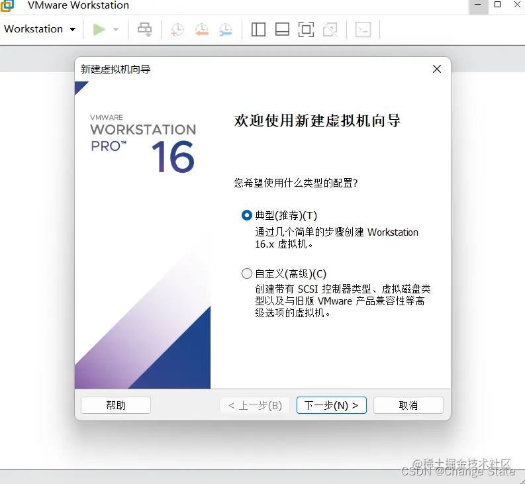Click the 上一步(B) Back button
The height and width of the screenshot is (484, 525).
point(255,405)
